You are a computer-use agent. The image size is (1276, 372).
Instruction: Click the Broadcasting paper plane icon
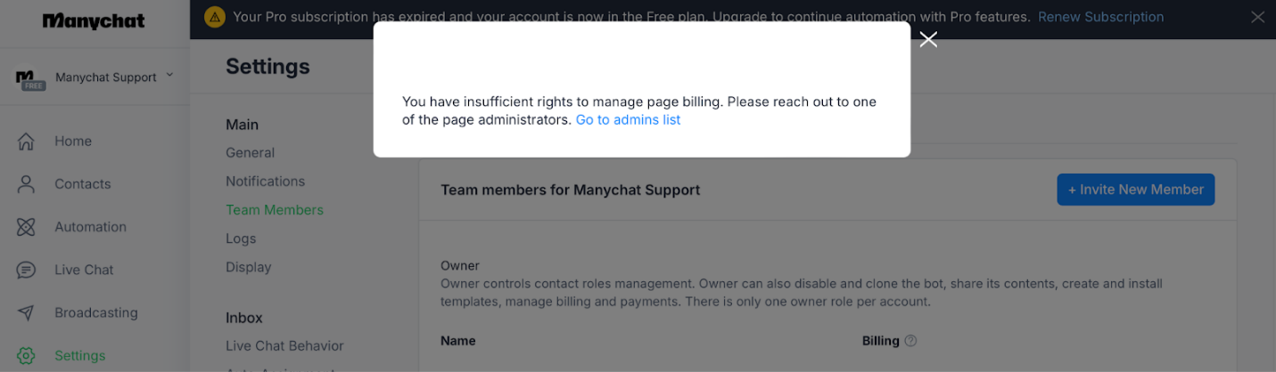pos(27,312)
